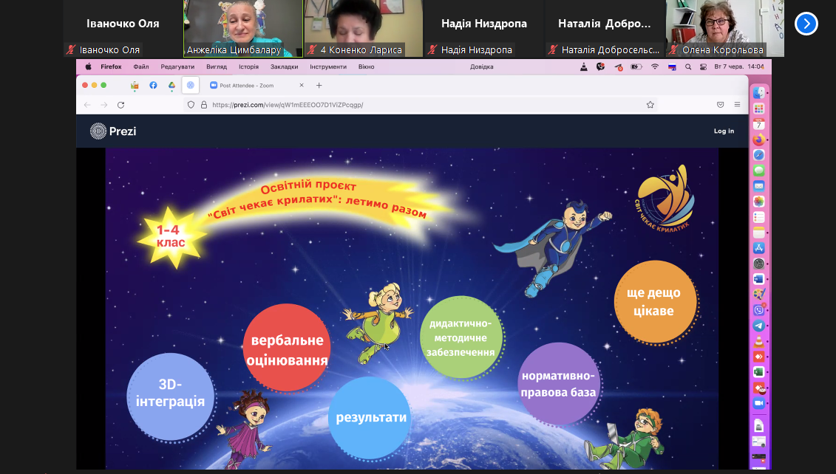Open ще дещо цікаве orange circle
Screen dimensions: 836x474
pyautogui.click(x=655, y=302)
